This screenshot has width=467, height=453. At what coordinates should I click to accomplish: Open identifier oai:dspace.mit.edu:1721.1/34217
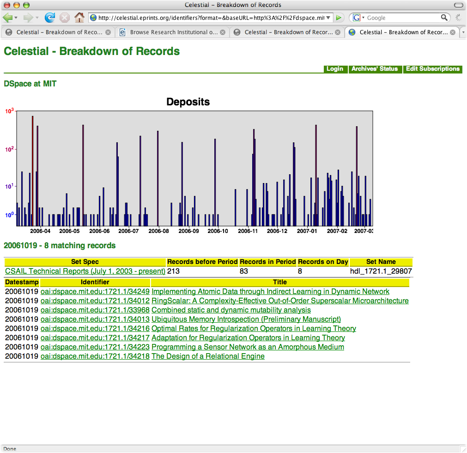pos(95,337)
